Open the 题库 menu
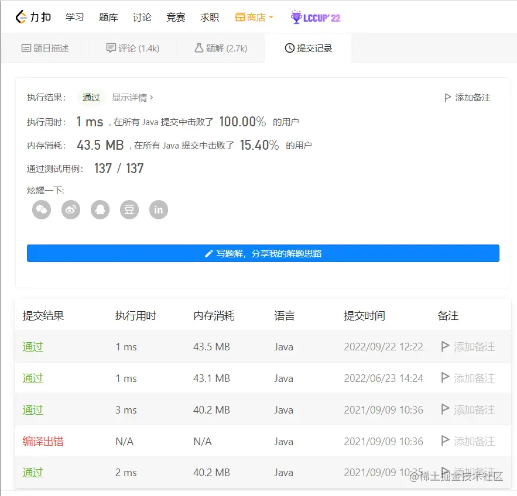The height and width of the screenshot is (496, 517). tap(108, 17)
